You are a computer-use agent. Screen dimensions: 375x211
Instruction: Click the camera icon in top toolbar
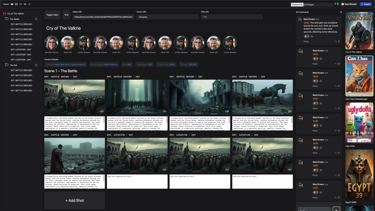(12, 4)
